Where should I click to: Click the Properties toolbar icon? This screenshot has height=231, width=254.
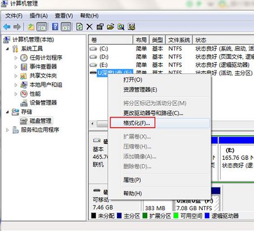100,27
